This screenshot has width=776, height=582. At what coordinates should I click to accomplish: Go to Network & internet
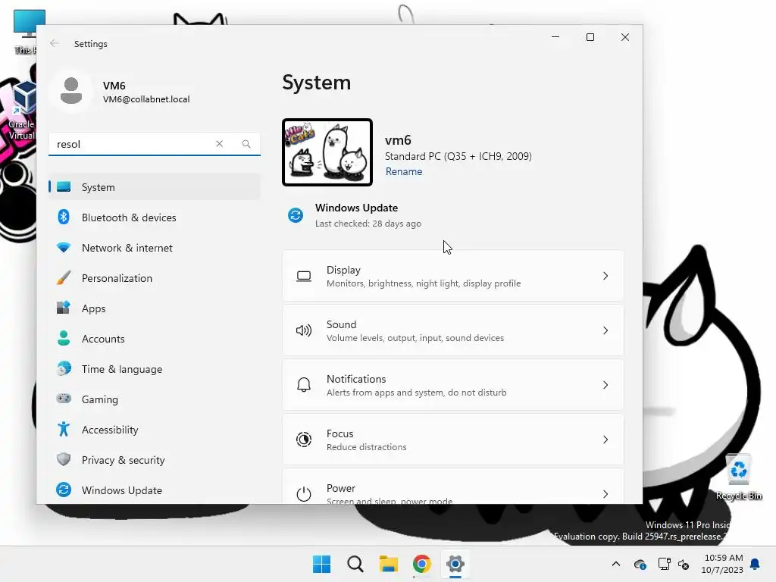154,248
